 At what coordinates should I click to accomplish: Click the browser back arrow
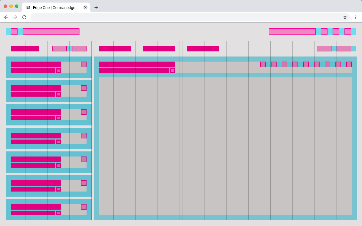click(x=6, y=17)
